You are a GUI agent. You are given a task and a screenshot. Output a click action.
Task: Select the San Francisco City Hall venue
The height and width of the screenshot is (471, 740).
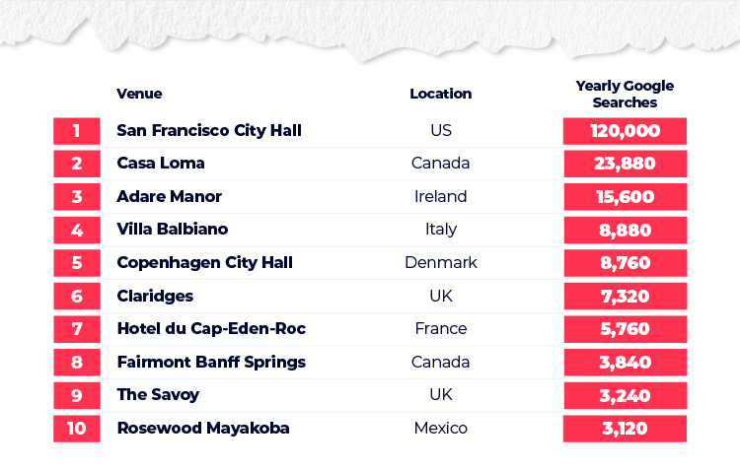coord(209,131)
